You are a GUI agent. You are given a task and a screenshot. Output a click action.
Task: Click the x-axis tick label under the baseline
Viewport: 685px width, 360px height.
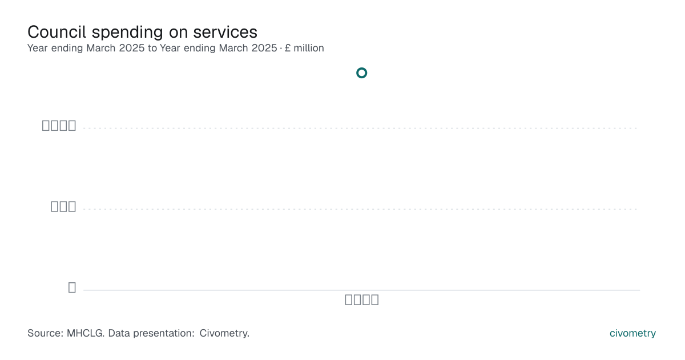tap(362, 300)
